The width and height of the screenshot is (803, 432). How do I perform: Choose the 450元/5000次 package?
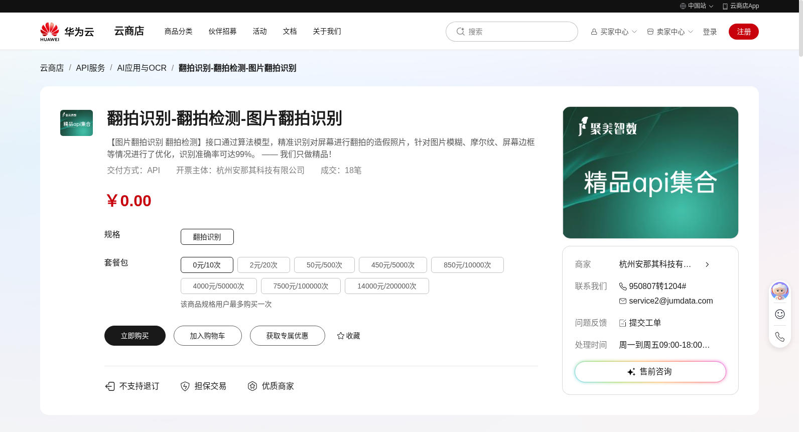click(393, 265)
